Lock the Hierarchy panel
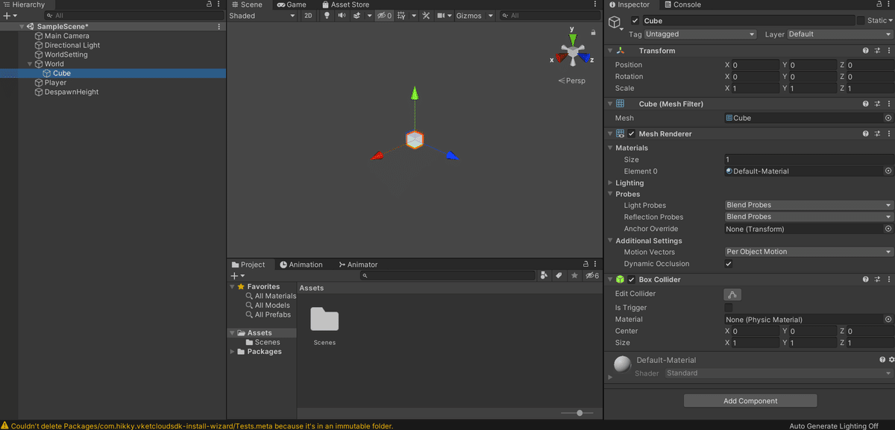Viewport: 895px width, 430px height. tap(209, 4)
